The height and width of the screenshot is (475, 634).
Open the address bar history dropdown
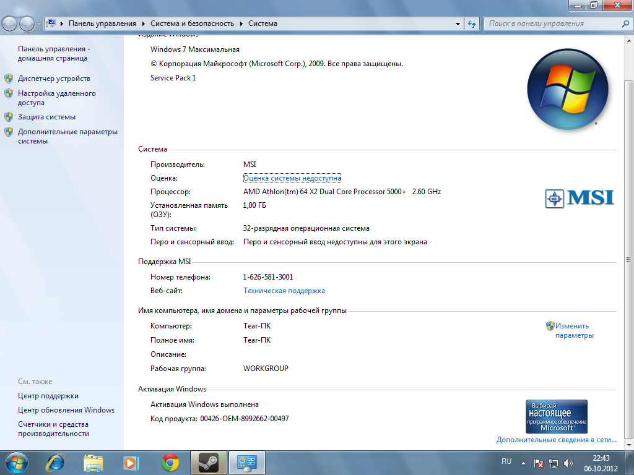[458, 24]
